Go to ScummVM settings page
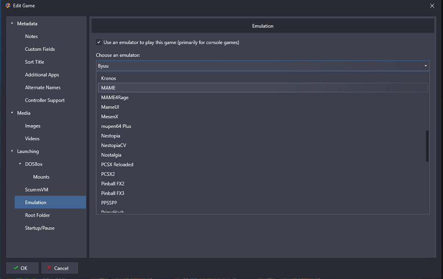443x279 pixels. [36, 190]
